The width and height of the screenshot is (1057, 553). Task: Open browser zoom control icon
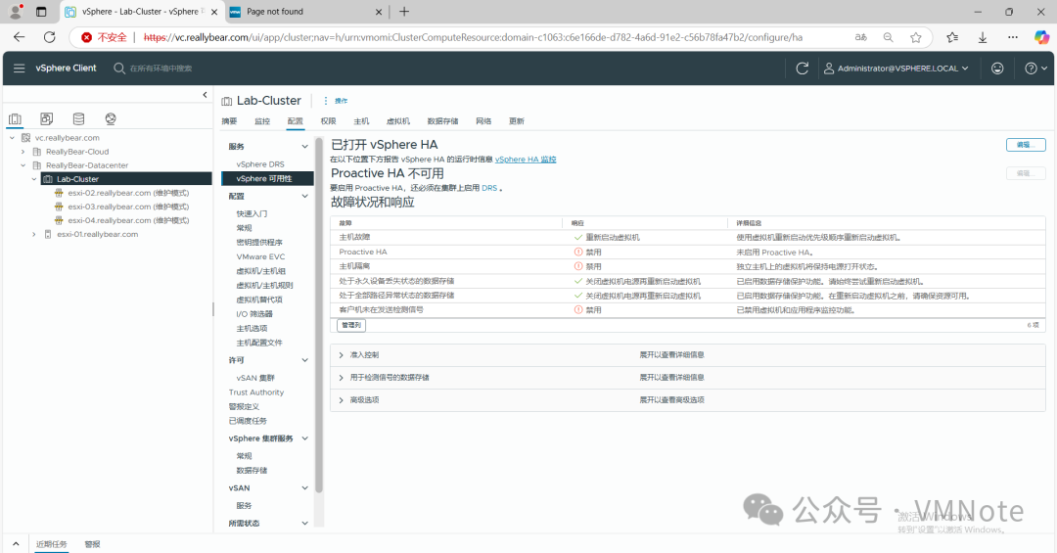[889, 38]
